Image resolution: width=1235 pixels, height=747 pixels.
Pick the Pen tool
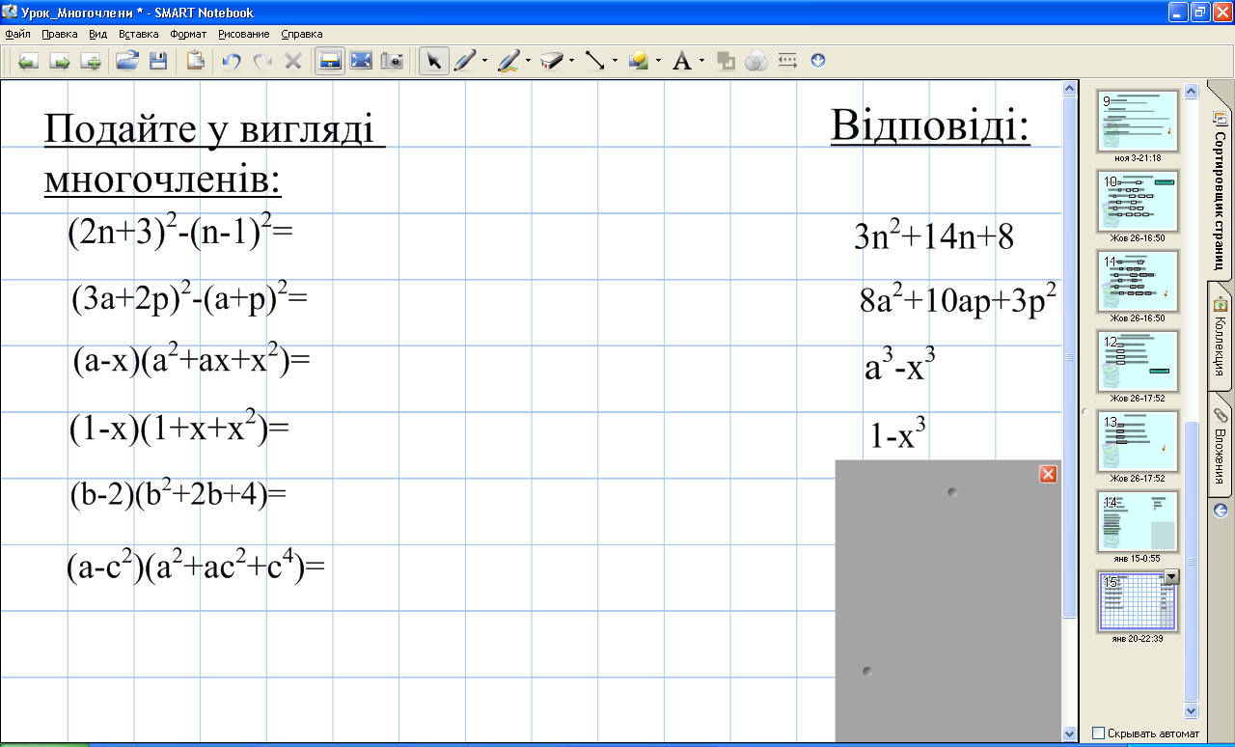[464, 62]
